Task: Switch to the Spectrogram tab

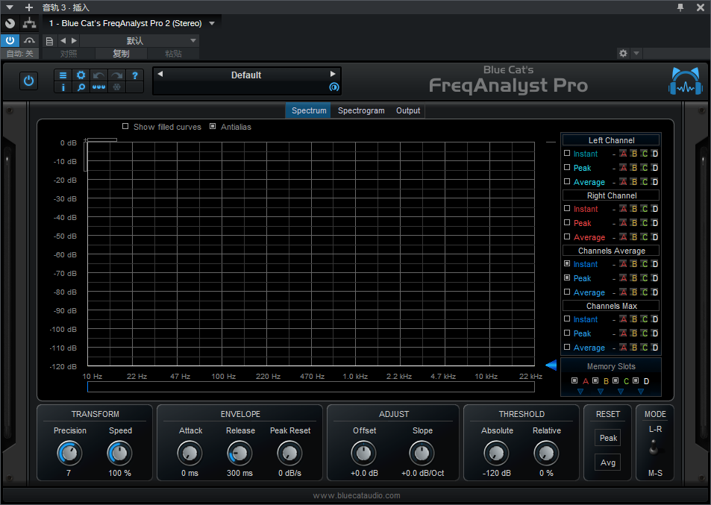Action: [x=361, y=110]
